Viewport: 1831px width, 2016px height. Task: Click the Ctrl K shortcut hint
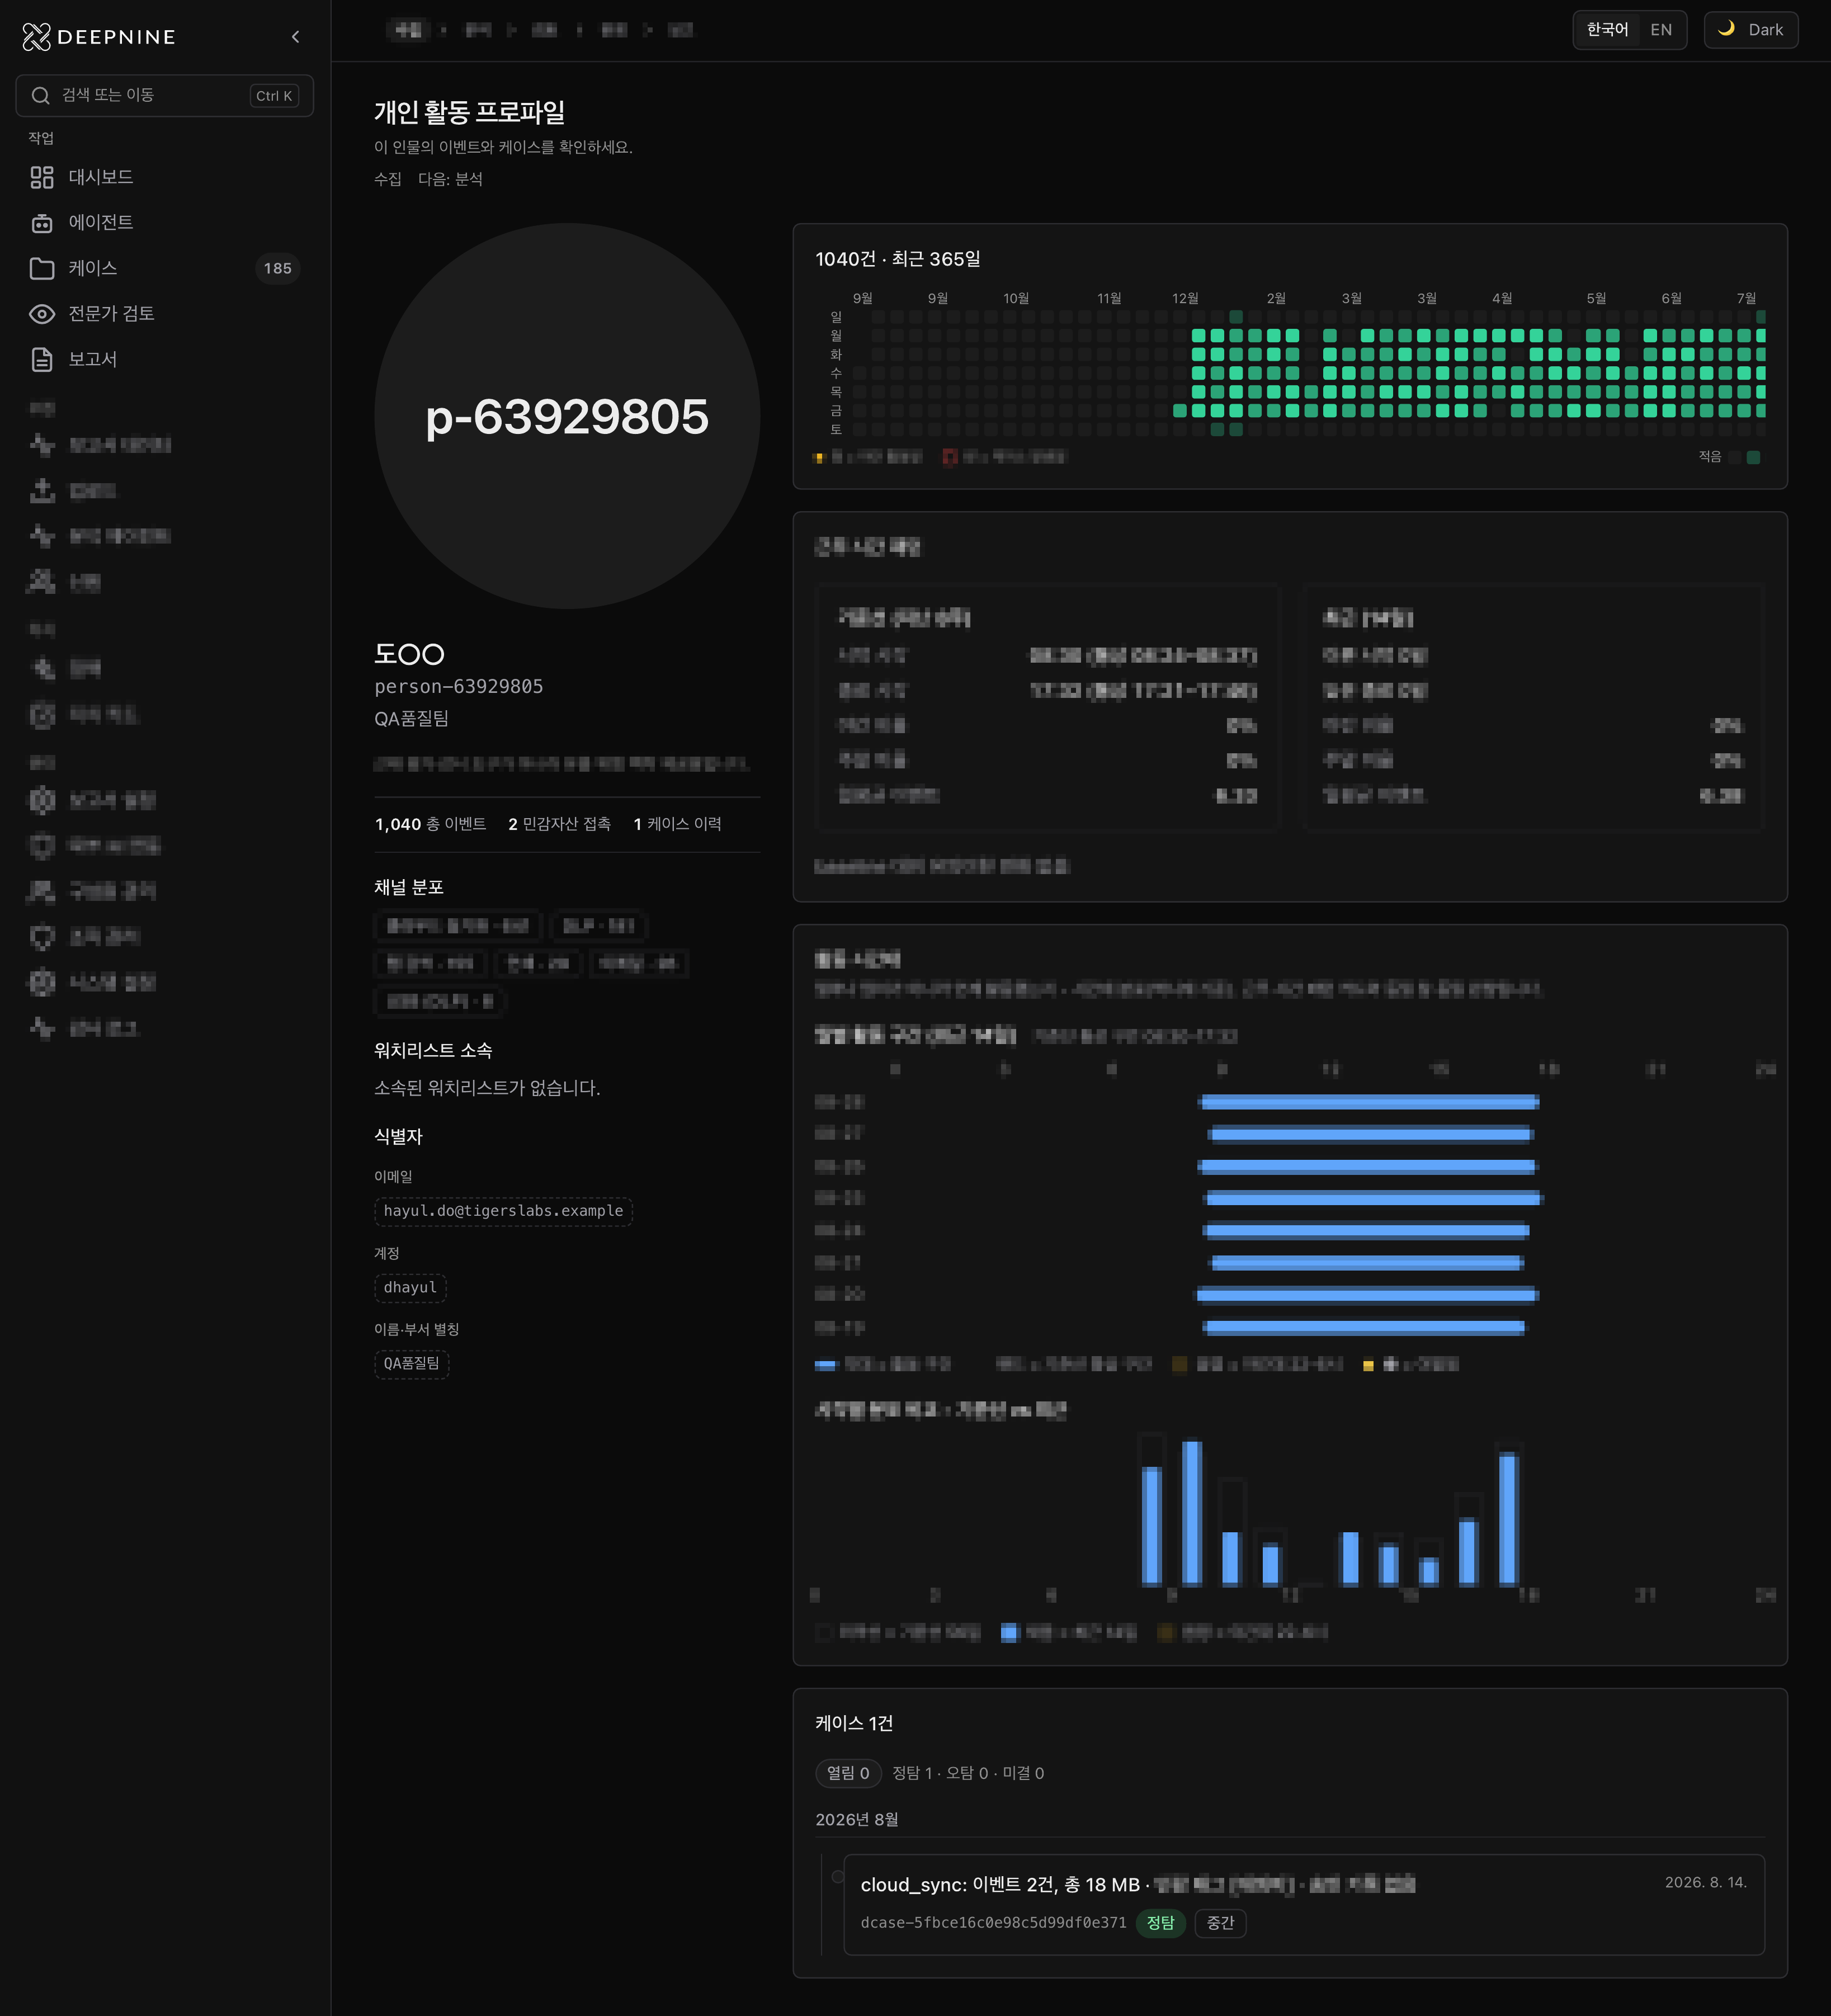tap(274, 96)
